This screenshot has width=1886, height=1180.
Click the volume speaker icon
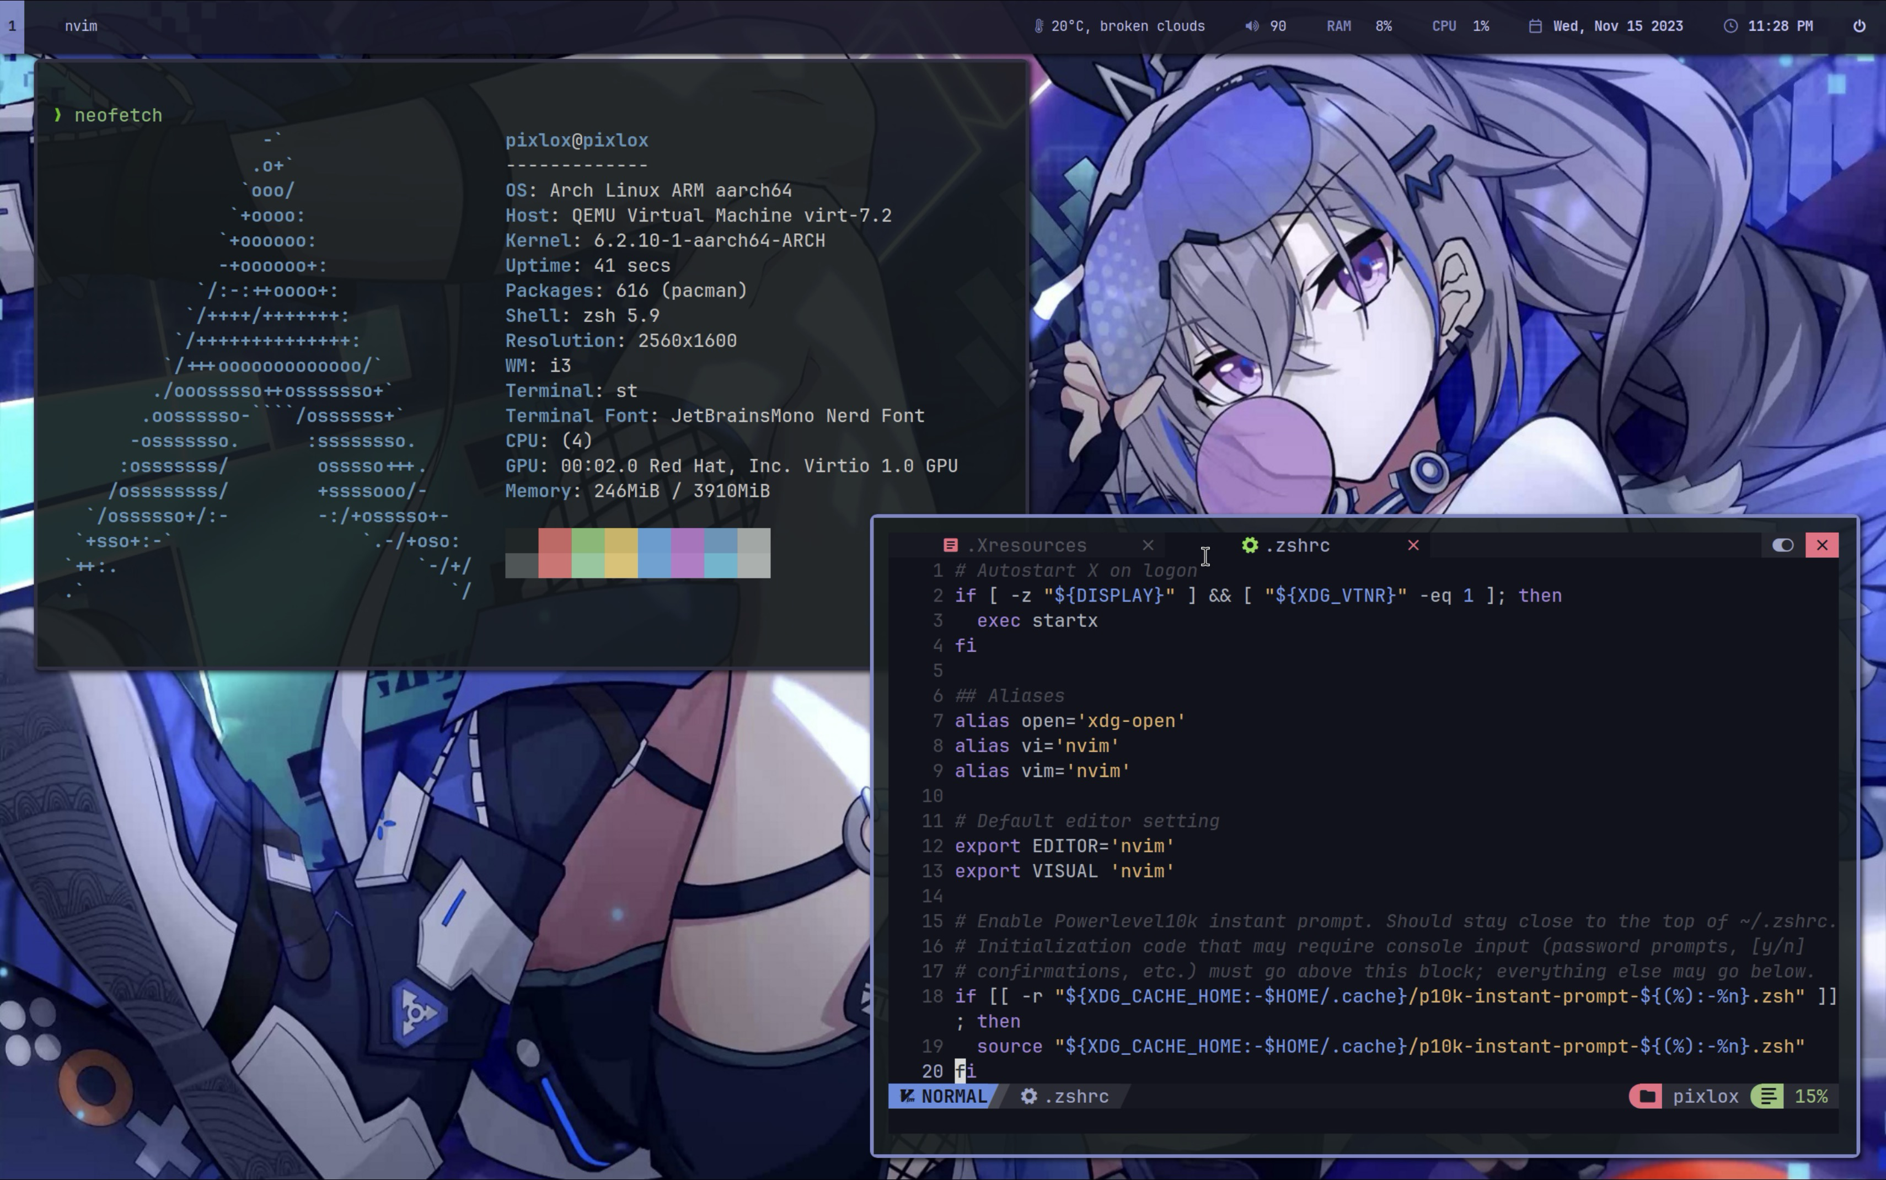click(1251, 26)
